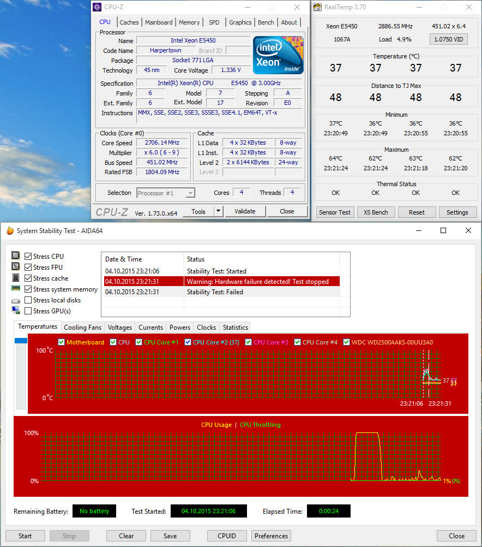Open RealTemp Settings
This screenshot has width=482, height=547.
457,212
